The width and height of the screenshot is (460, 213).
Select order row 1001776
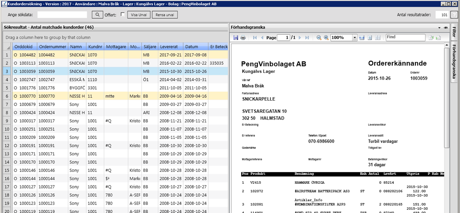[x=120, y=88]
